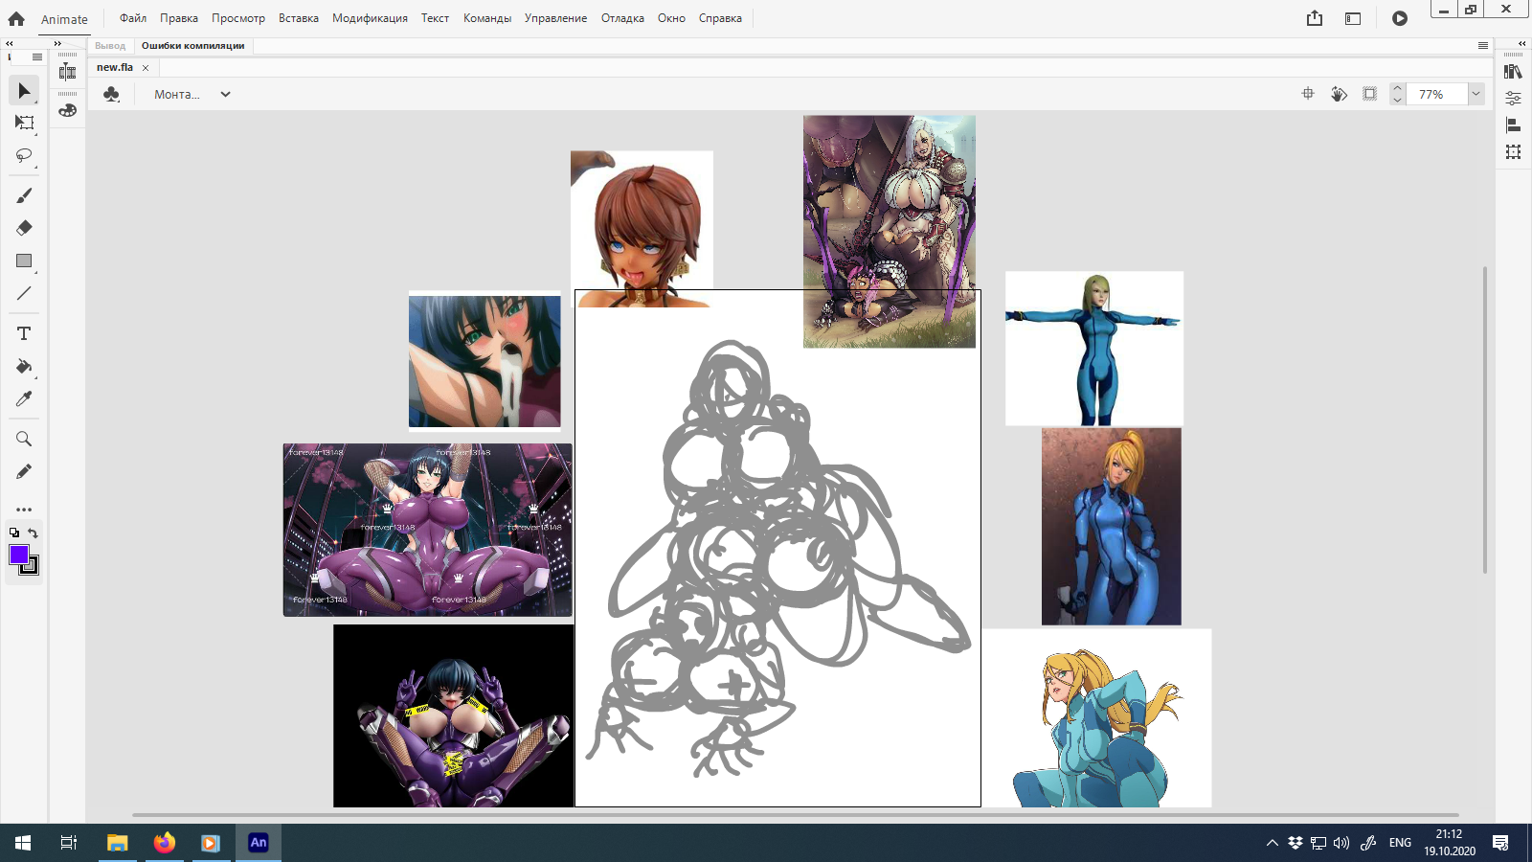Open the purple fill color swatch
The height and width of the screenshot is (862, 1532).
pos(18,555)
